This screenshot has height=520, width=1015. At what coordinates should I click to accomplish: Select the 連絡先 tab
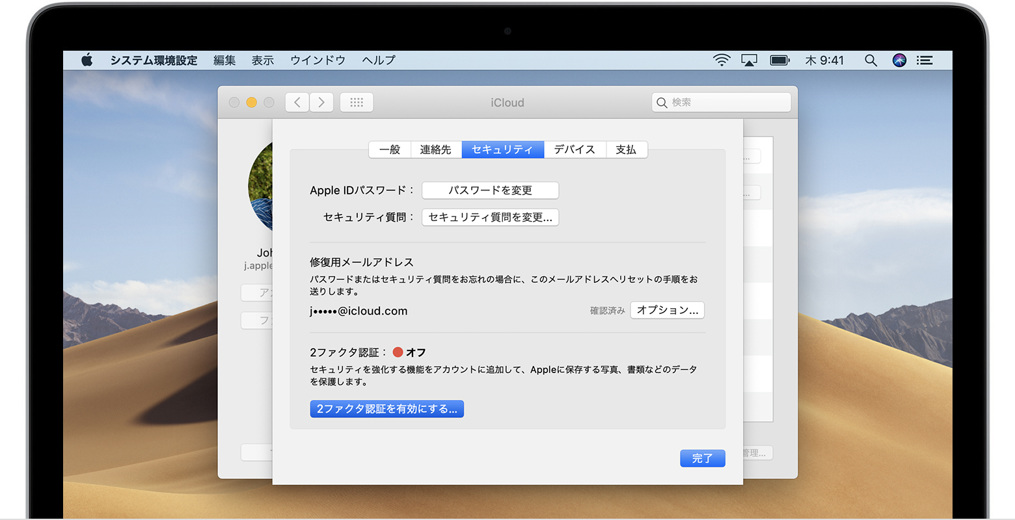[435, 149]
